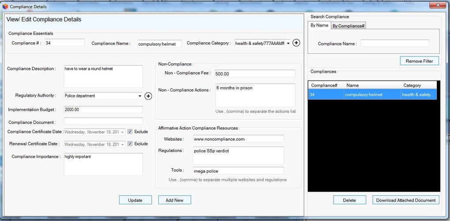This screenshot has height=221, width=450.
Task: Toggle Exclude for Compliance Certificate Date
Action: [x=130, y=132]
